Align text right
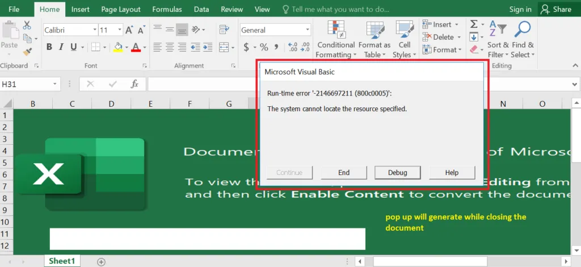Image resolution: width=581 pixels, height=267 pixels. pos(182,47)
